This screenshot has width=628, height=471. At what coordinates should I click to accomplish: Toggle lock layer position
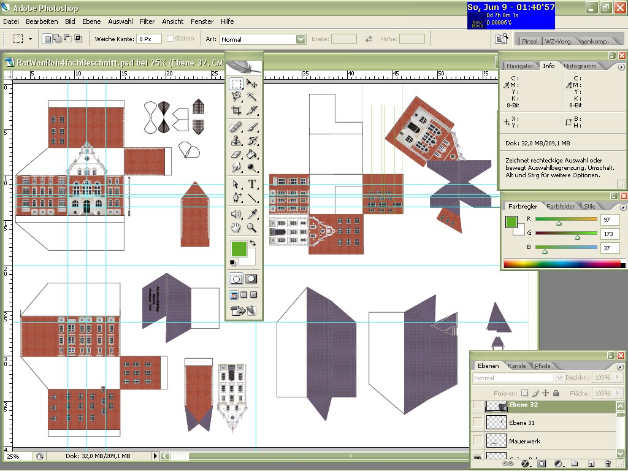pyautogui.click(x=545, y=393)
